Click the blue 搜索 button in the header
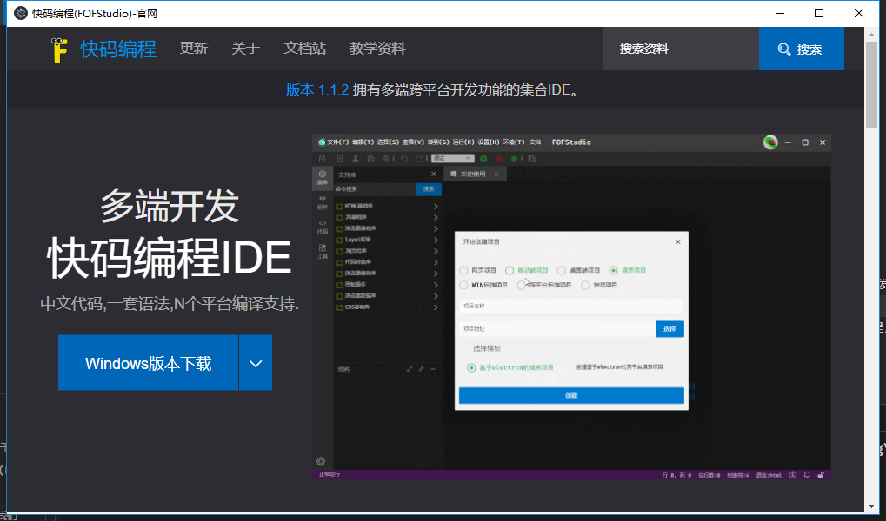The image size is (886, 521). point(802,49)
